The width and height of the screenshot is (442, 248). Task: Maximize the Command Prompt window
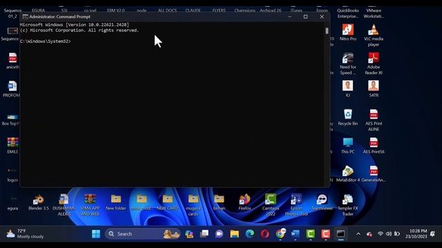(x=305, y=17)
